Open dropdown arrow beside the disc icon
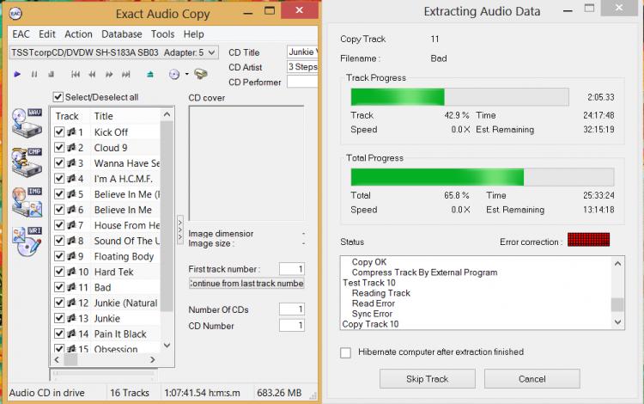This screenshot has width=644, height=404. click(x=186, y=74)
